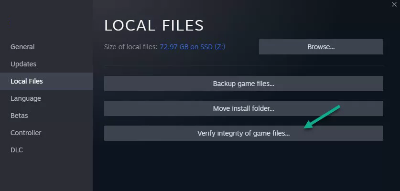
Task: View the DLC section
Action: coord(17,150)
